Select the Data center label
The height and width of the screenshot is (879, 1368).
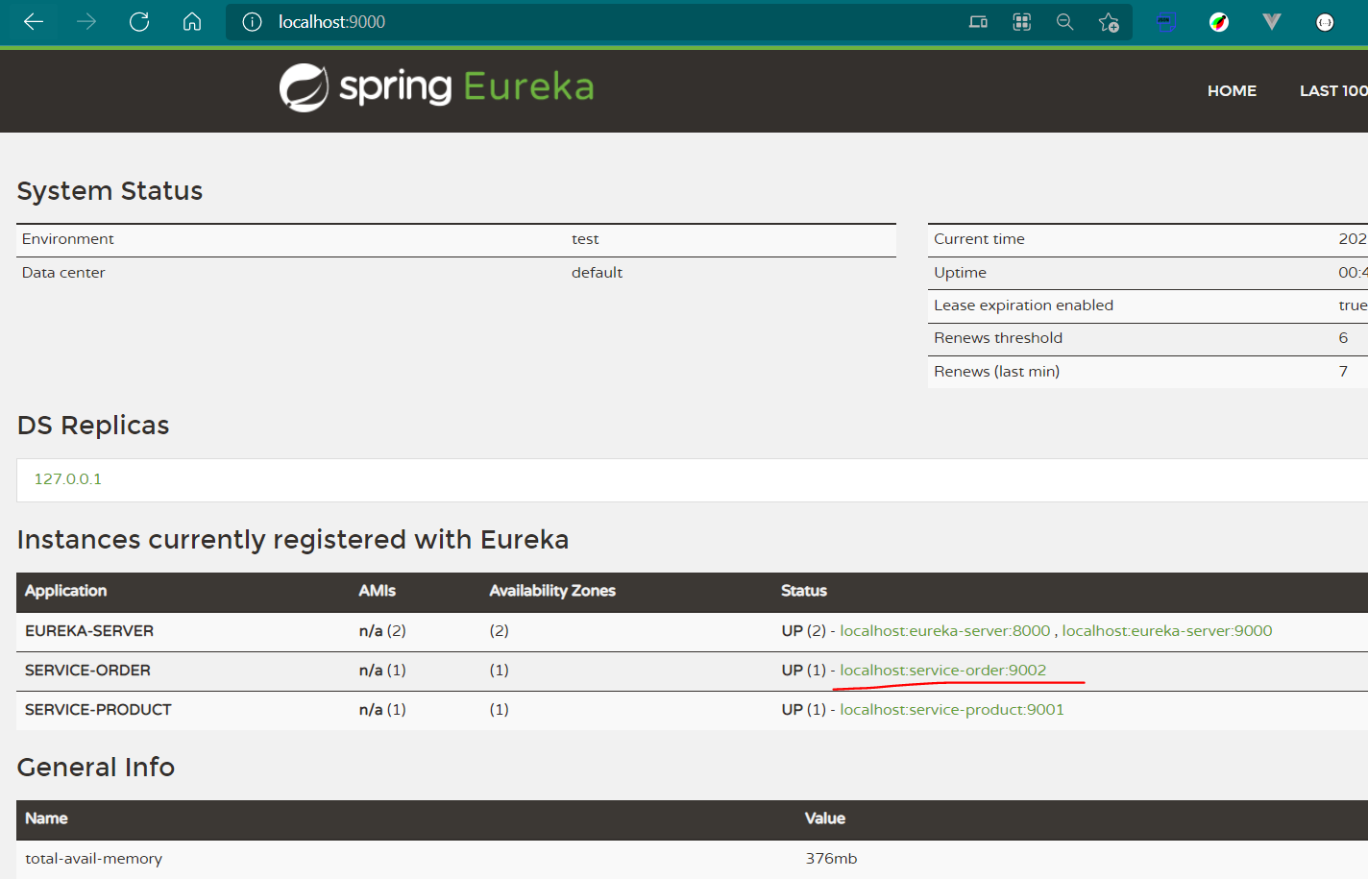(x=63, y=272)
